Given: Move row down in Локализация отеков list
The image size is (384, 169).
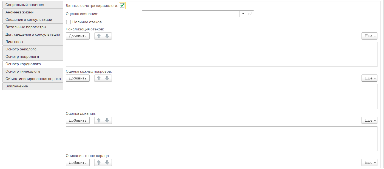Looking at the screenshot, I should 107,36.
